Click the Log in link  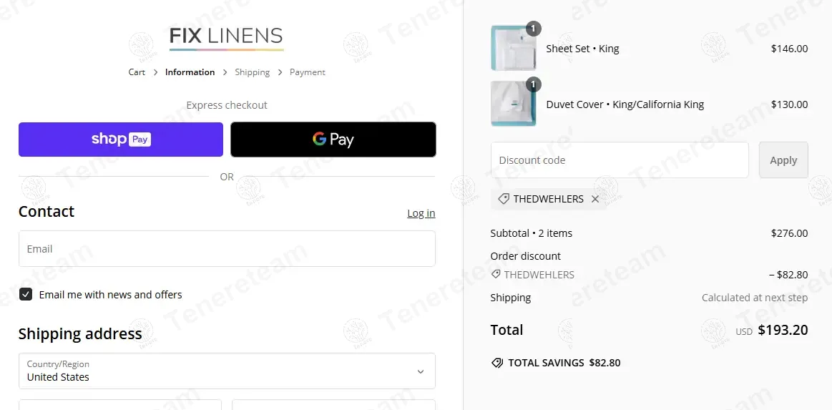tap(421, 213)
